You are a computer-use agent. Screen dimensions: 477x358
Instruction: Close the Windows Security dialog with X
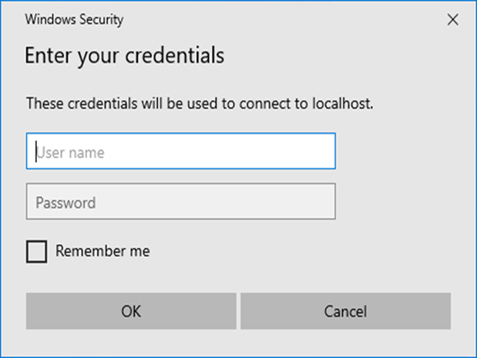pos(453,20)
